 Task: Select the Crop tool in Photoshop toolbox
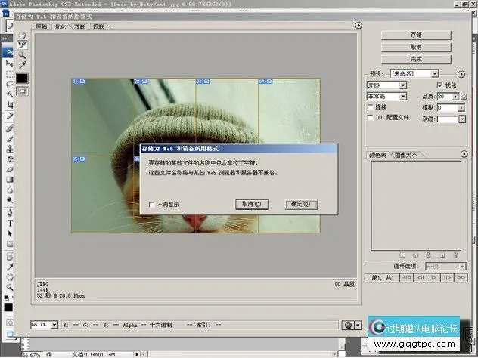[9, 105]
